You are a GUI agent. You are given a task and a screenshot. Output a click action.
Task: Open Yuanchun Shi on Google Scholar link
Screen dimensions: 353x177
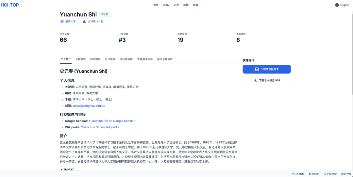point(111,121)
